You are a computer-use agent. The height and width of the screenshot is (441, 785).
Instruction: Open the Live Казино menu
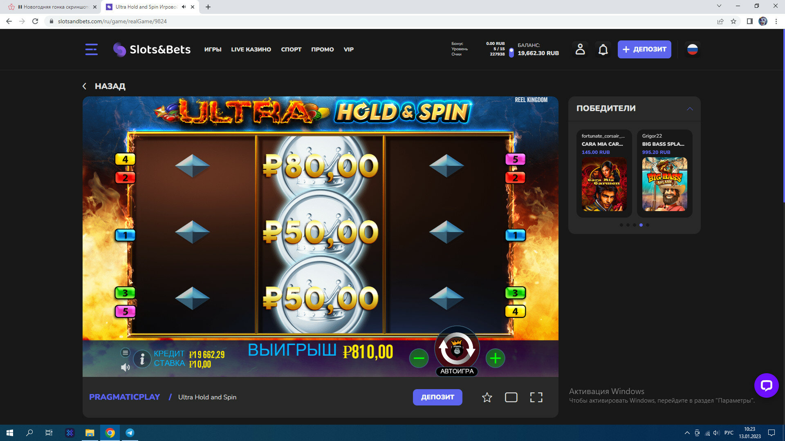coord(251,49)
